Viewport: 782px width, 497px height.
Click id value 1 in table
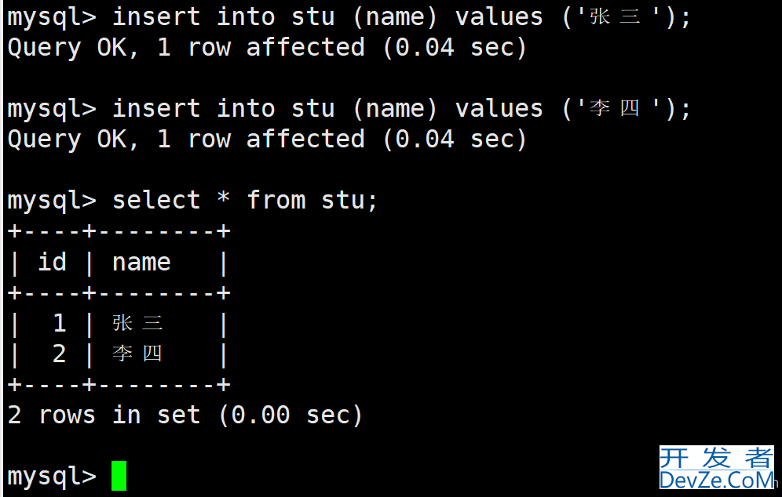pos(60,323)
